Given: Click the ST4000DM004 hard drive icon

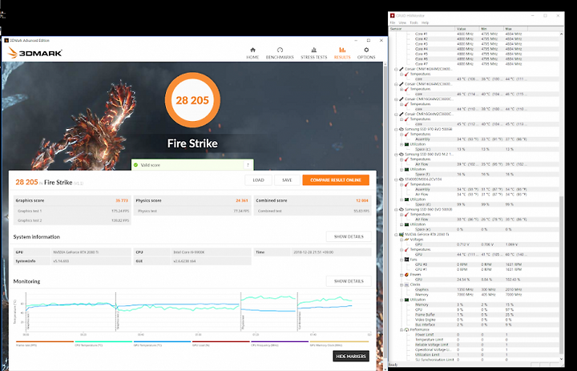Looking at the screenshot, I should click(401, 179).
